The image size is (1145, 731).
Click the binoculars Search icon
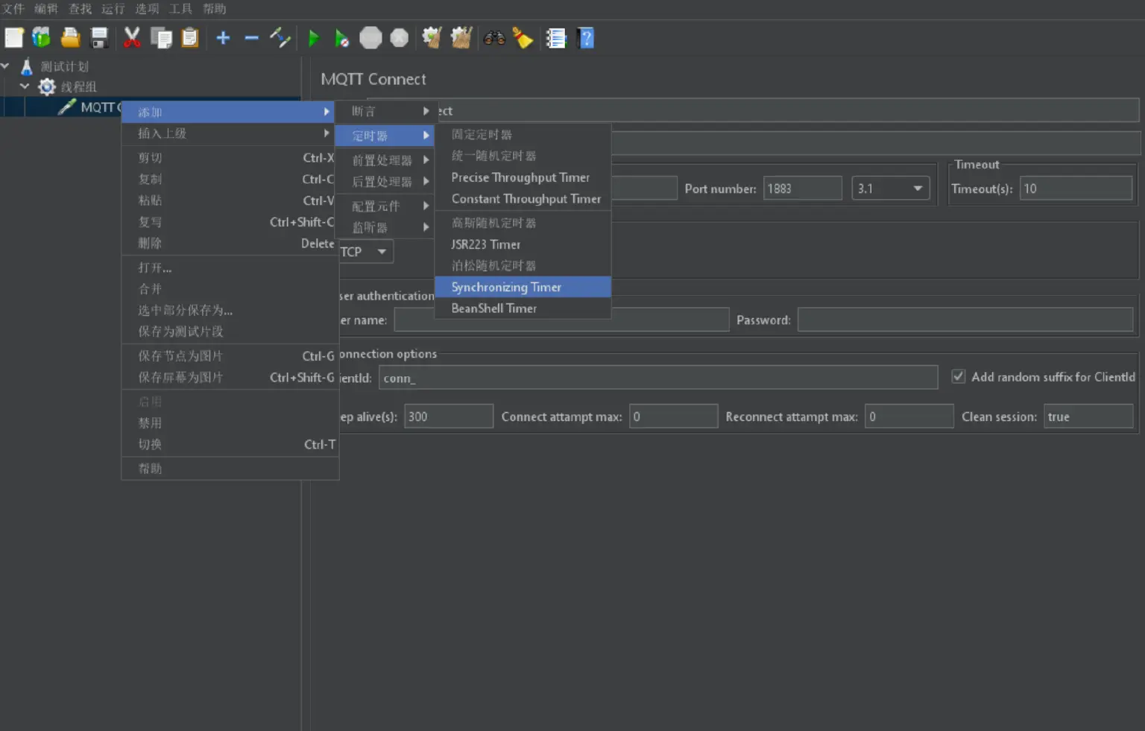tap(493, 38)
